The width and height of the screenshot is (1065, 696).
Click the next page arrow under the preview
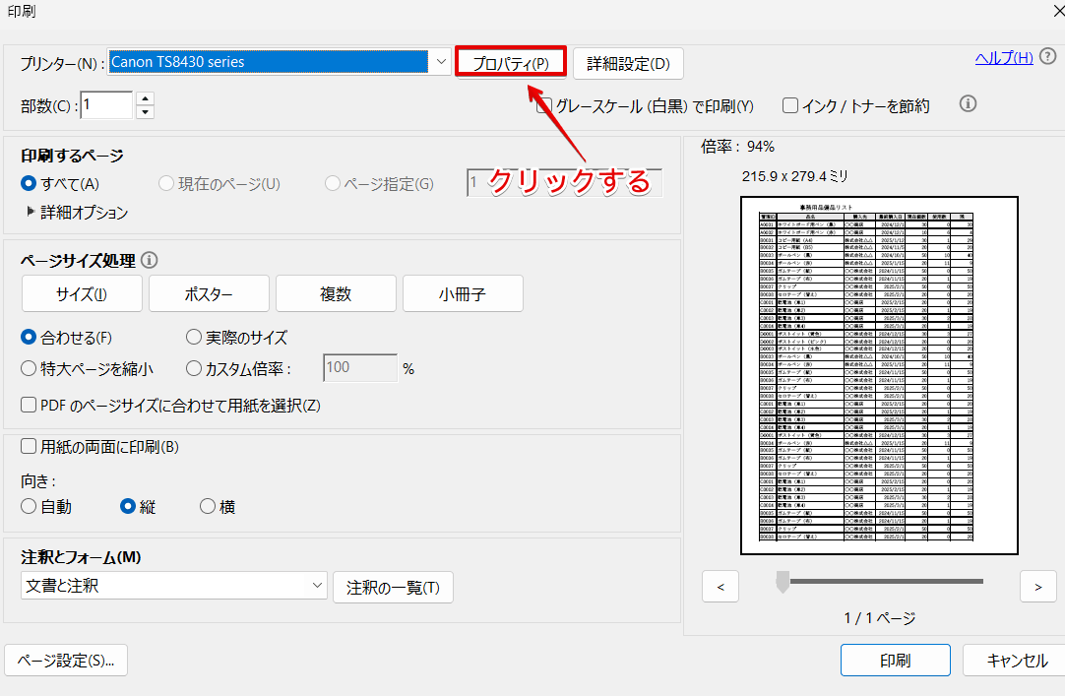pyautogui.click(x=1038, y=586)
